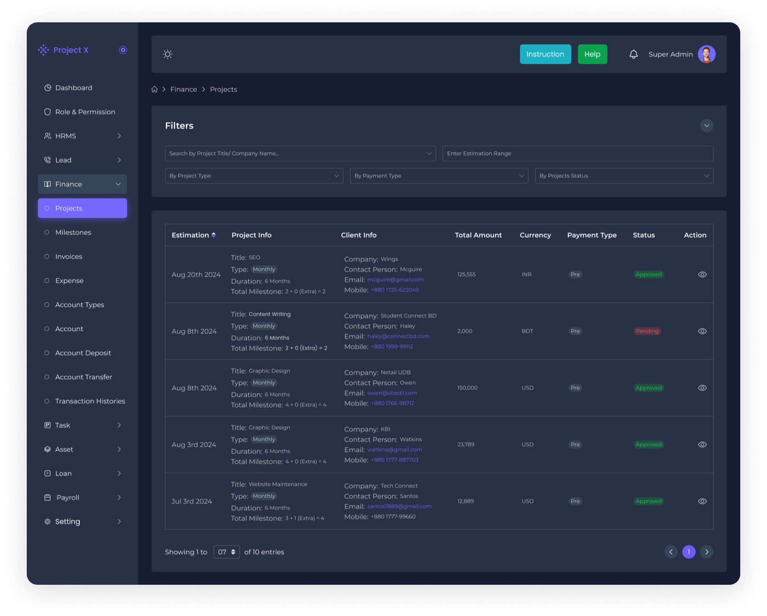Click the Payroll calendar icon
Viewport: 767px width, 616px height.
click(x=48, y=498)
